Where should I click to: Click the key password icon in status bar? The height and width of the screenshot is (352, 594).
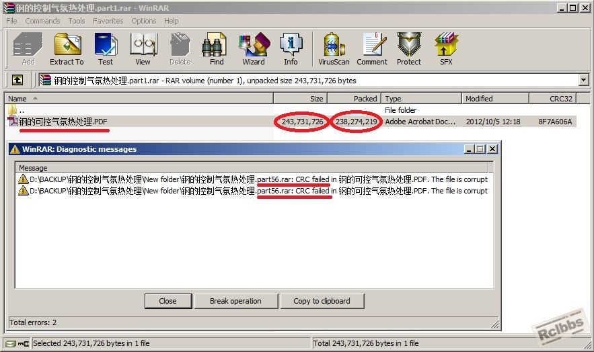(x=23, y=344)
